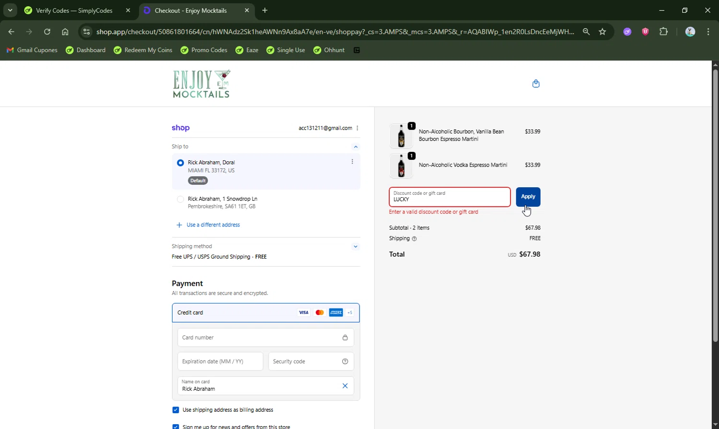The image size is (719, 429).
Task: Open Eaze bookmark
Action: coord(247,50)
